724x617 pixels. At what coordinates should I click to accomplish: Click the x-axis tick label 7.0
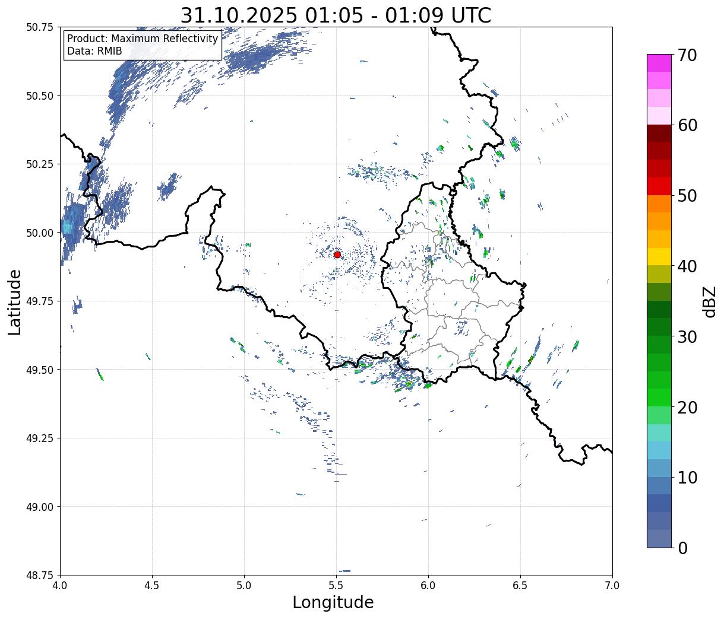click(612, 586)
